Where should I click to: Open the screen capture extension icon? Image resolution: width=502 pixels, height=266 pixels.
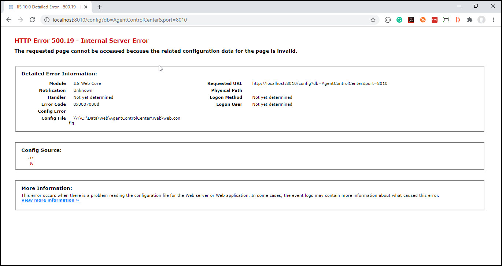click(446, 20)
